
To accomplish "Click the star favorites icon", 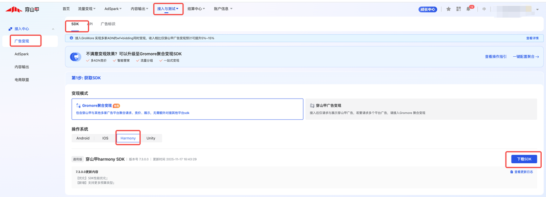I will tap(448, 9).
